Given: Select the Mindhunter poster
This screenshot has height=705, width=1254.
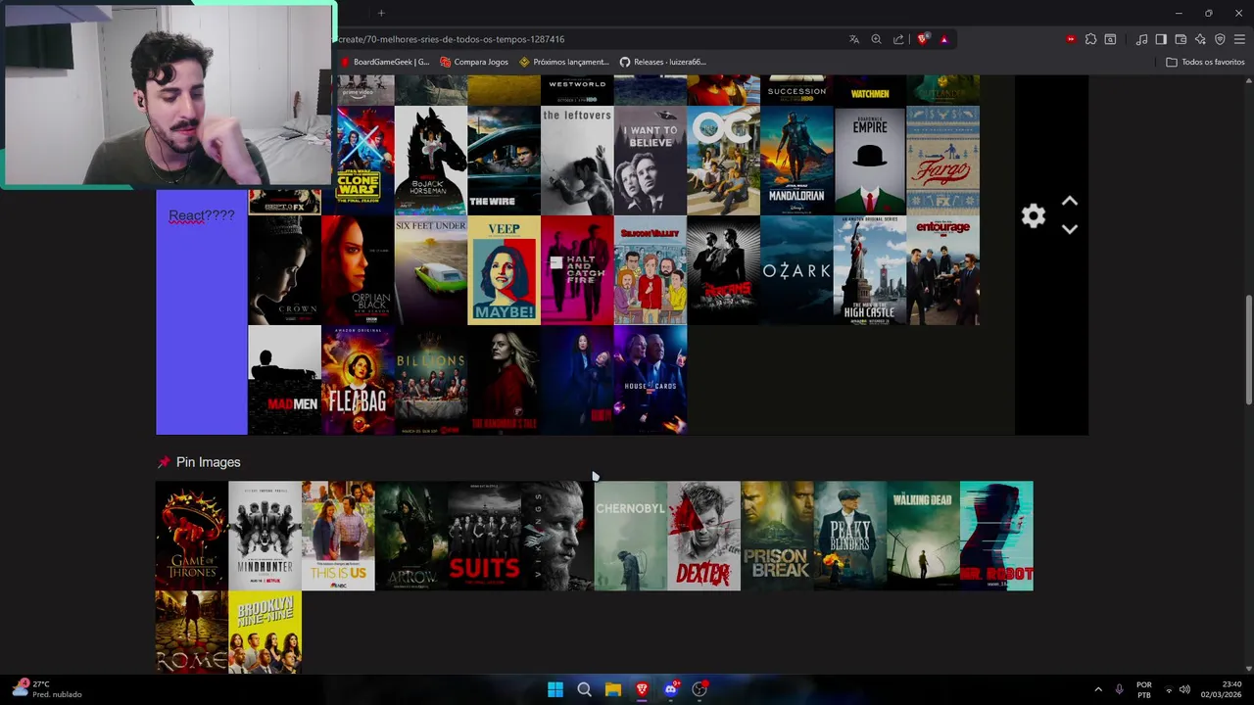Looking at the screenshot, I should pos(265,536).
